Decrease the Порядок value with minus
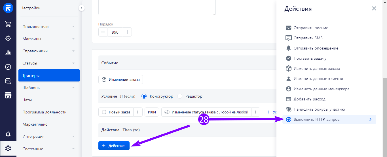The image size is (387, 157). [103, 32]
